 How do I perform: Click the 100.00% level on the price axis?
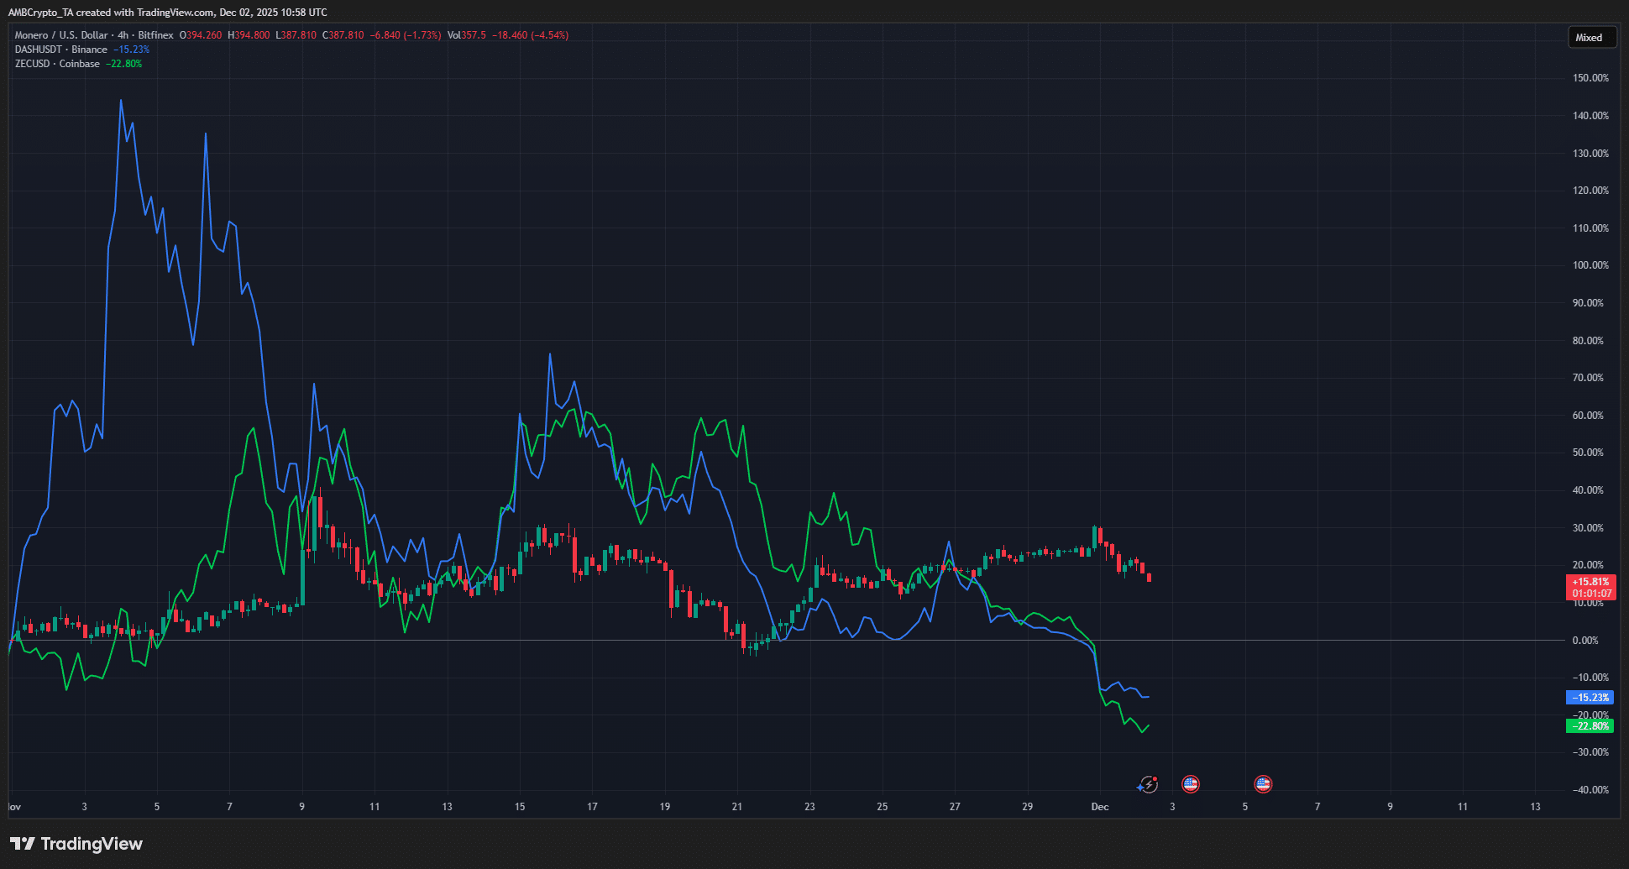pos(1590,265)
